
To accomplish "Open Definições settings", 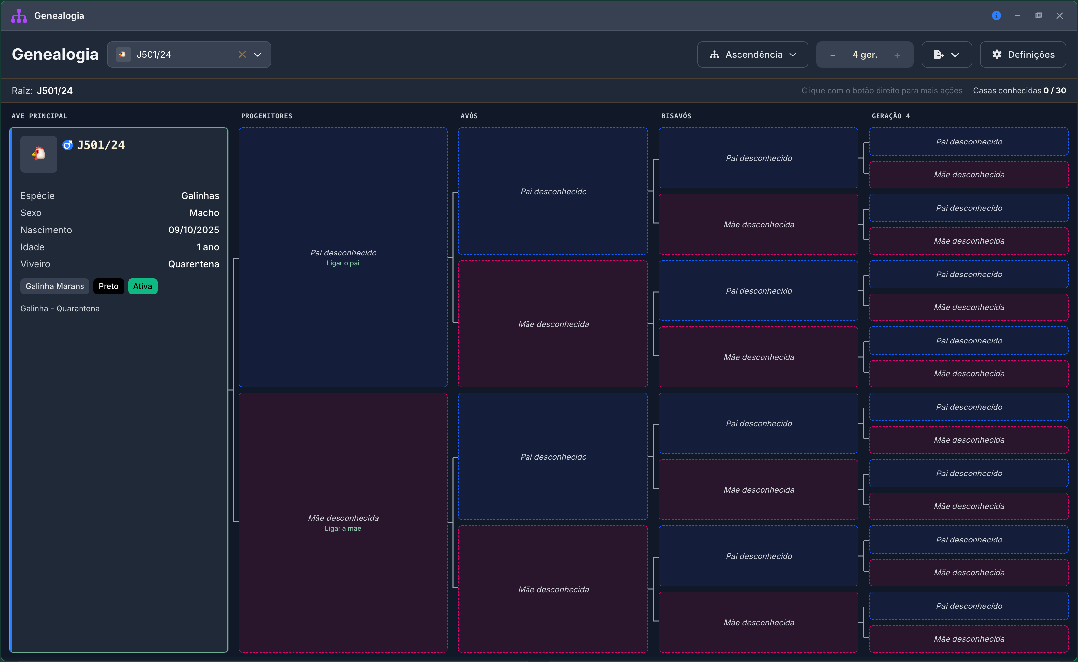I will tap(1023, 54).
